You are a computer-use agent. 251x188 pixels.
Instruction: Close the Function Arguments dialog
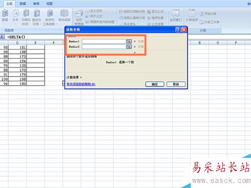pyautogui.click(x=184, y=30)
